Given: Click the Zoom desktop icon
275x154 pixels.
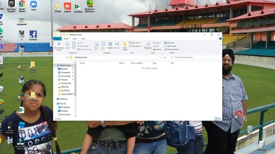Looking at the screenshot, I should (34, 6).
